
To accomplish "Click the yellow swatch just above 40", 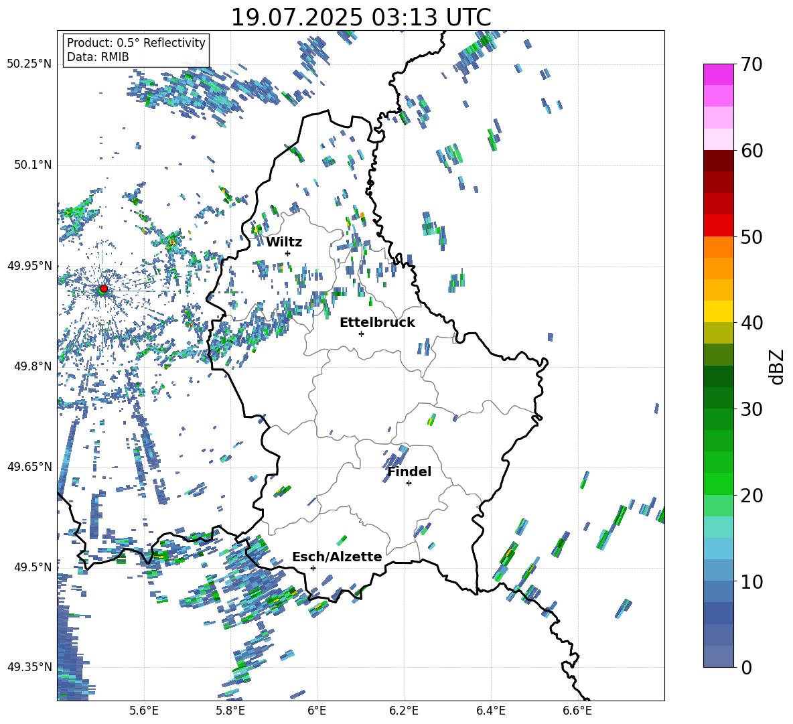I will [719, 311].
